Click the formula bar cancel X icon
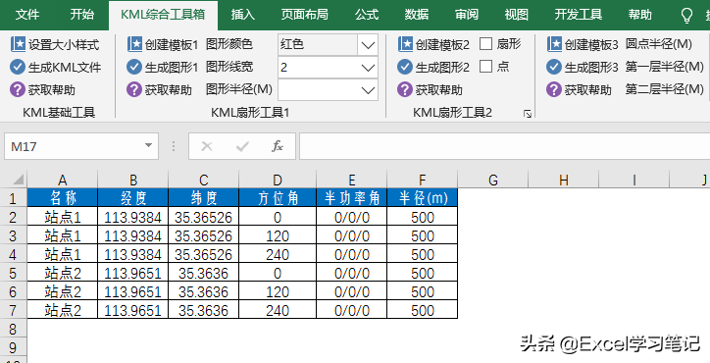 [x=207, y=146]
